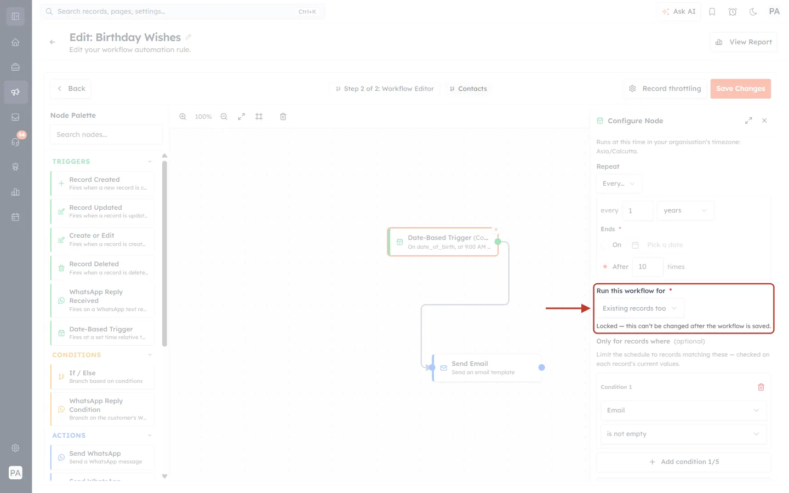Click the Ask AI button
Screen dimensions: 789x493
pyautogui.click(x=678, y=12)
